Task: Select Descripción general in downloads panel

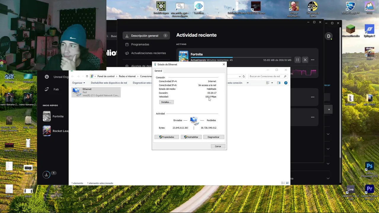Action: coord(146,36)
